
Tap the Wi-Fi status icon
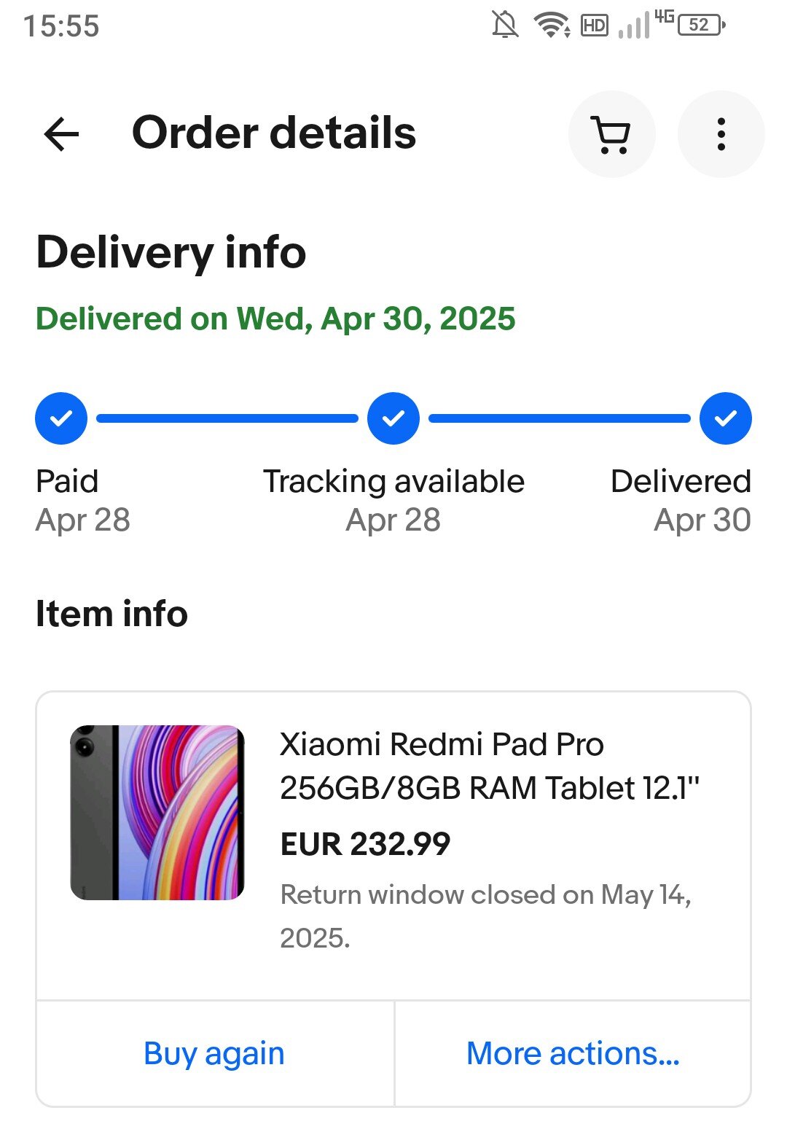coord(552,26)
